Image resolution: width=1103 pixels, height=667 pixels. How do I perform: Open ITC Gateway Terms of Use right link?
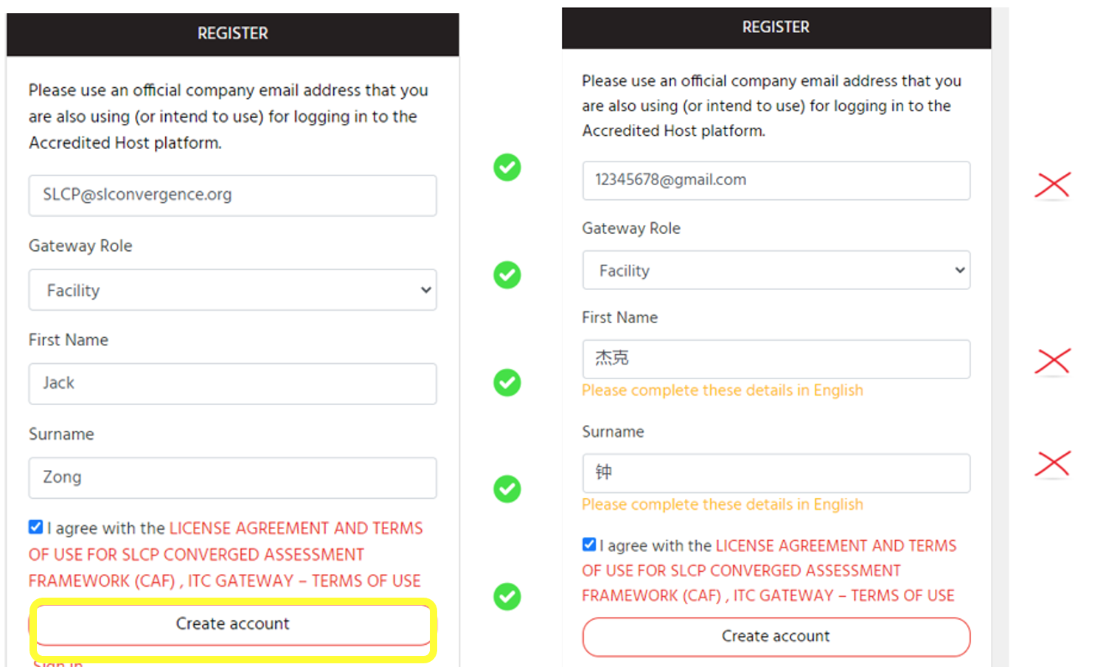844,595
